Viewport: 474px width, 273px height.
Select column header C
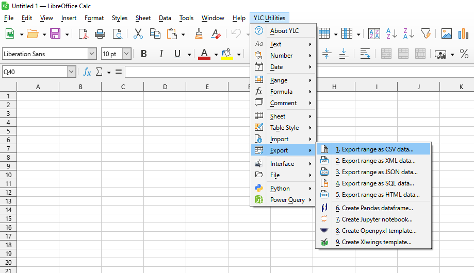123,87
